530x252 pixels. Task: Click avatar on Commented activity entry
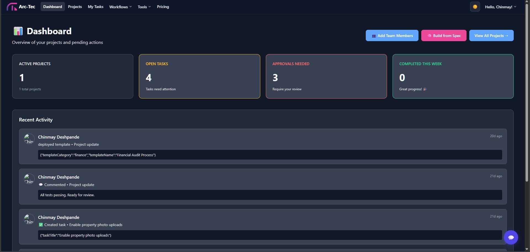[x=29, y=179]
